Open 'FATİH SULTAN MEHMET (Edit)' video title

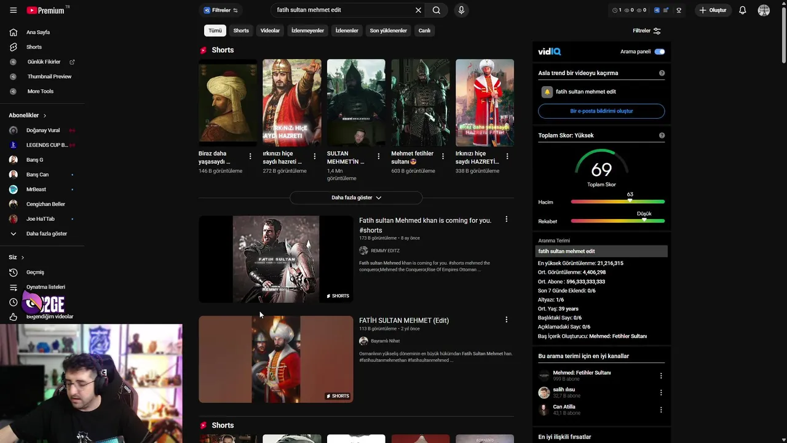[404, 321]
